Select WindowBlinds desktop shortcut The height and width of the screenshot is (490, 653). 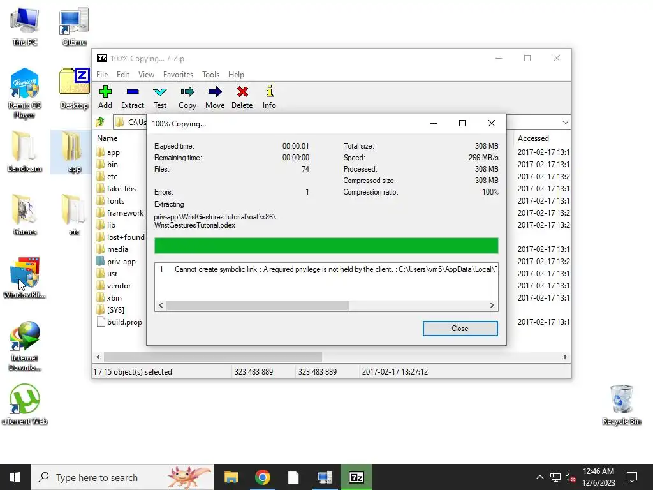point(25,278)
